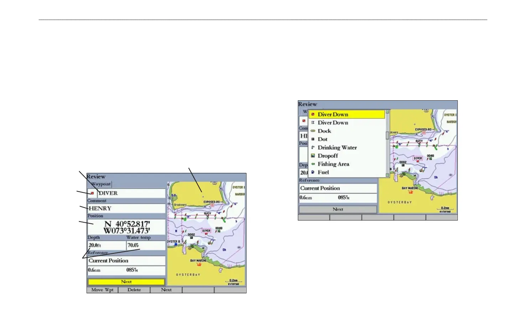
Task: Edit the HENRY comment field
Action: 126,208
